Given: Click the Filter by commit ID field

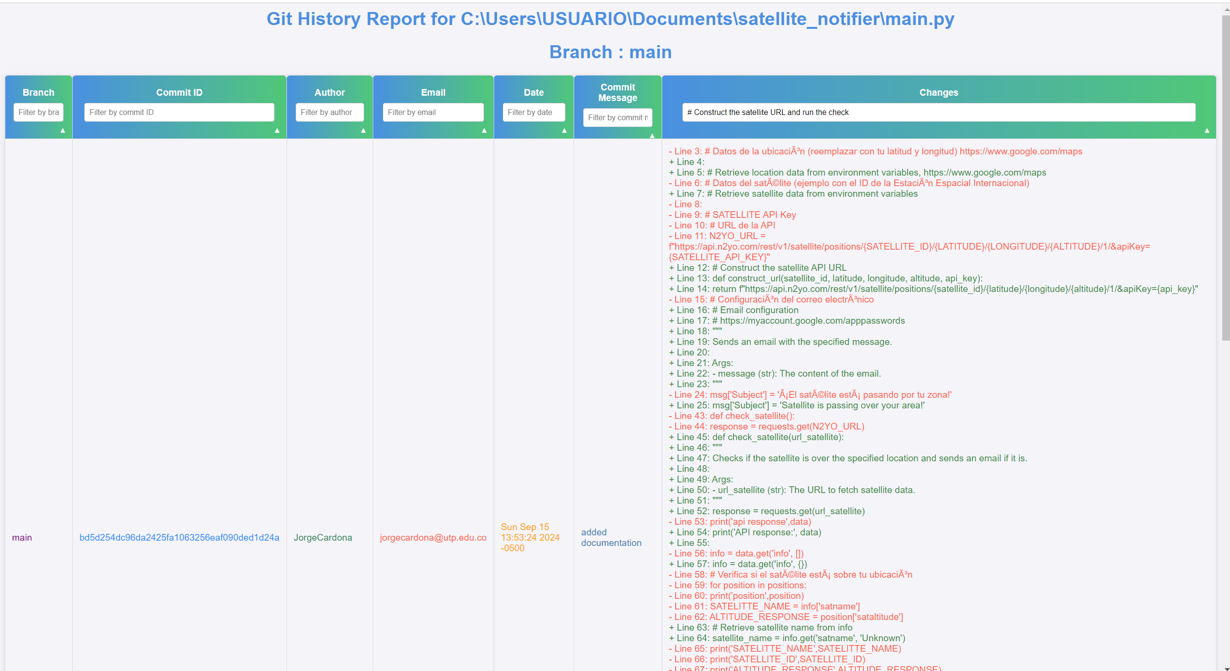Looking at the screenshot, I should 179,112.
